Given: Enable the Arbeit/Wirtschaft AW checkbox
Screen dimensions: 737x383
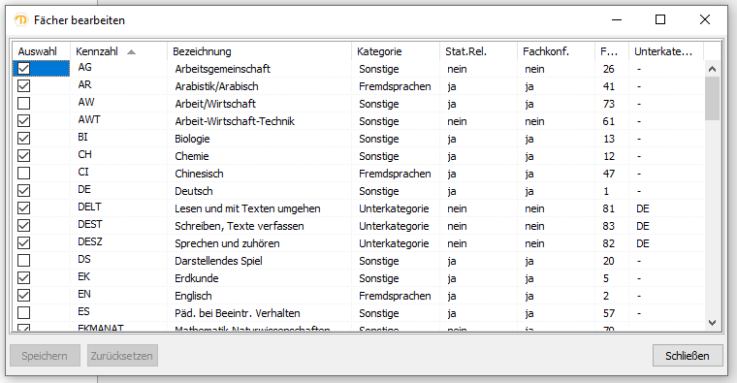Looking at the screenshot, I should [23, 104].
